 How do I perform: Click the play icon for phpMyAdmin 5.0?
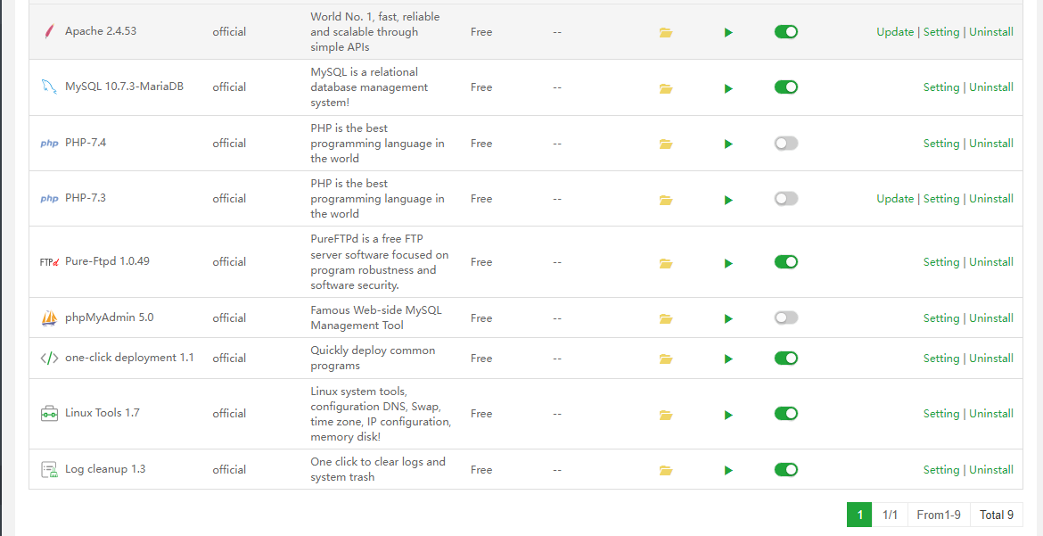(728, 318)
